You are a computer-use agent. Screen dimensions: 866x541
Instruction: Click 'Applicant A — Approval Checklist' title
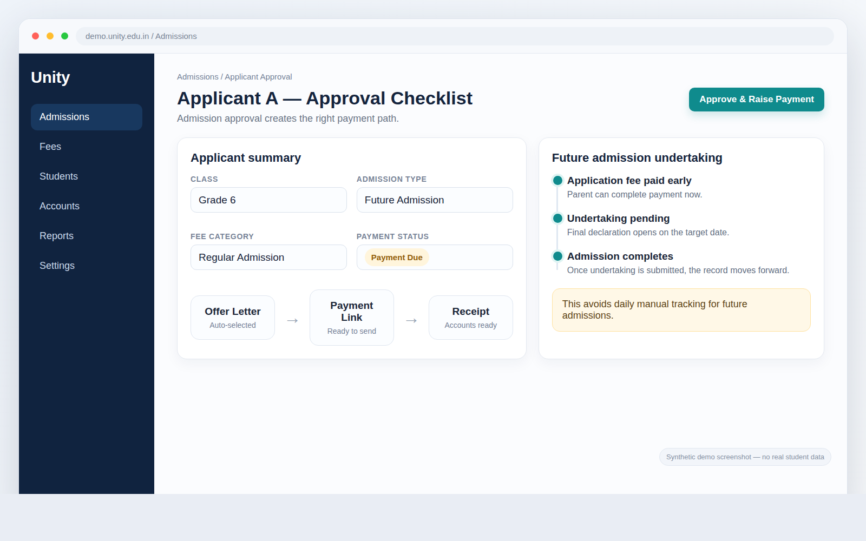coord(325,98)
